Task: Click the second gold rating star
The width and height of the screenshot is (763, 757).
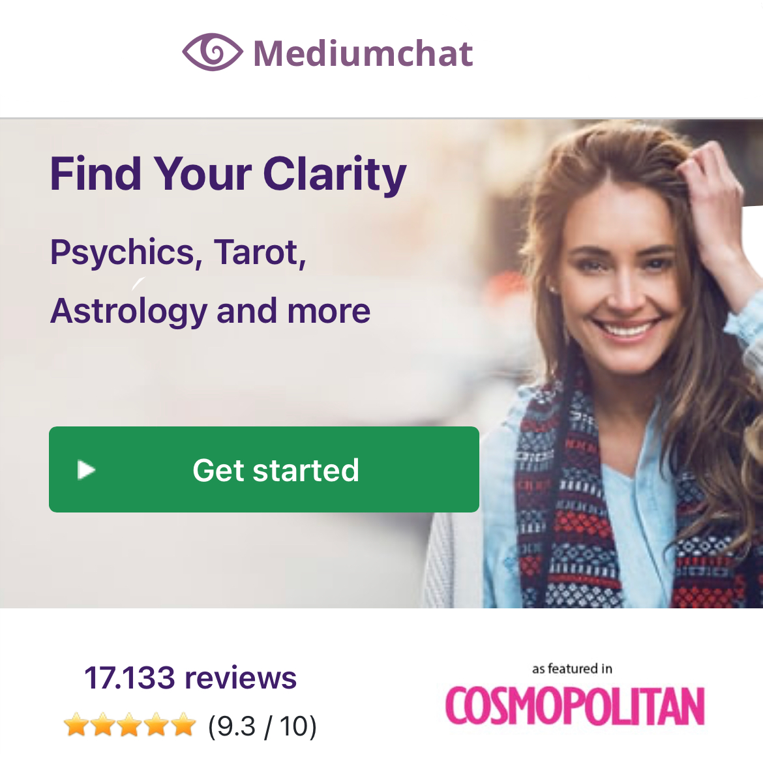Action: pyautogui.click(x=102, y=726)
